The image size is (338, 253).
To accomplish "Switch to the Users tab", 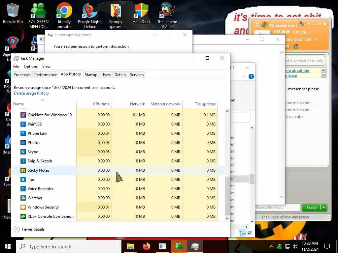I will coord(106,75).
